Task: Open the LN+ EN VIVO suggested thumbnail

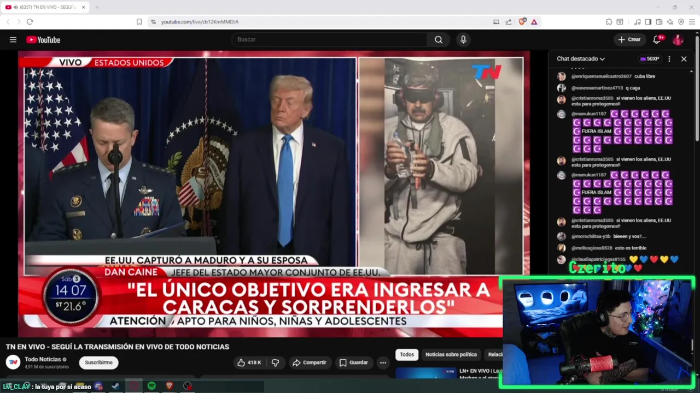Action: (426, 373)
